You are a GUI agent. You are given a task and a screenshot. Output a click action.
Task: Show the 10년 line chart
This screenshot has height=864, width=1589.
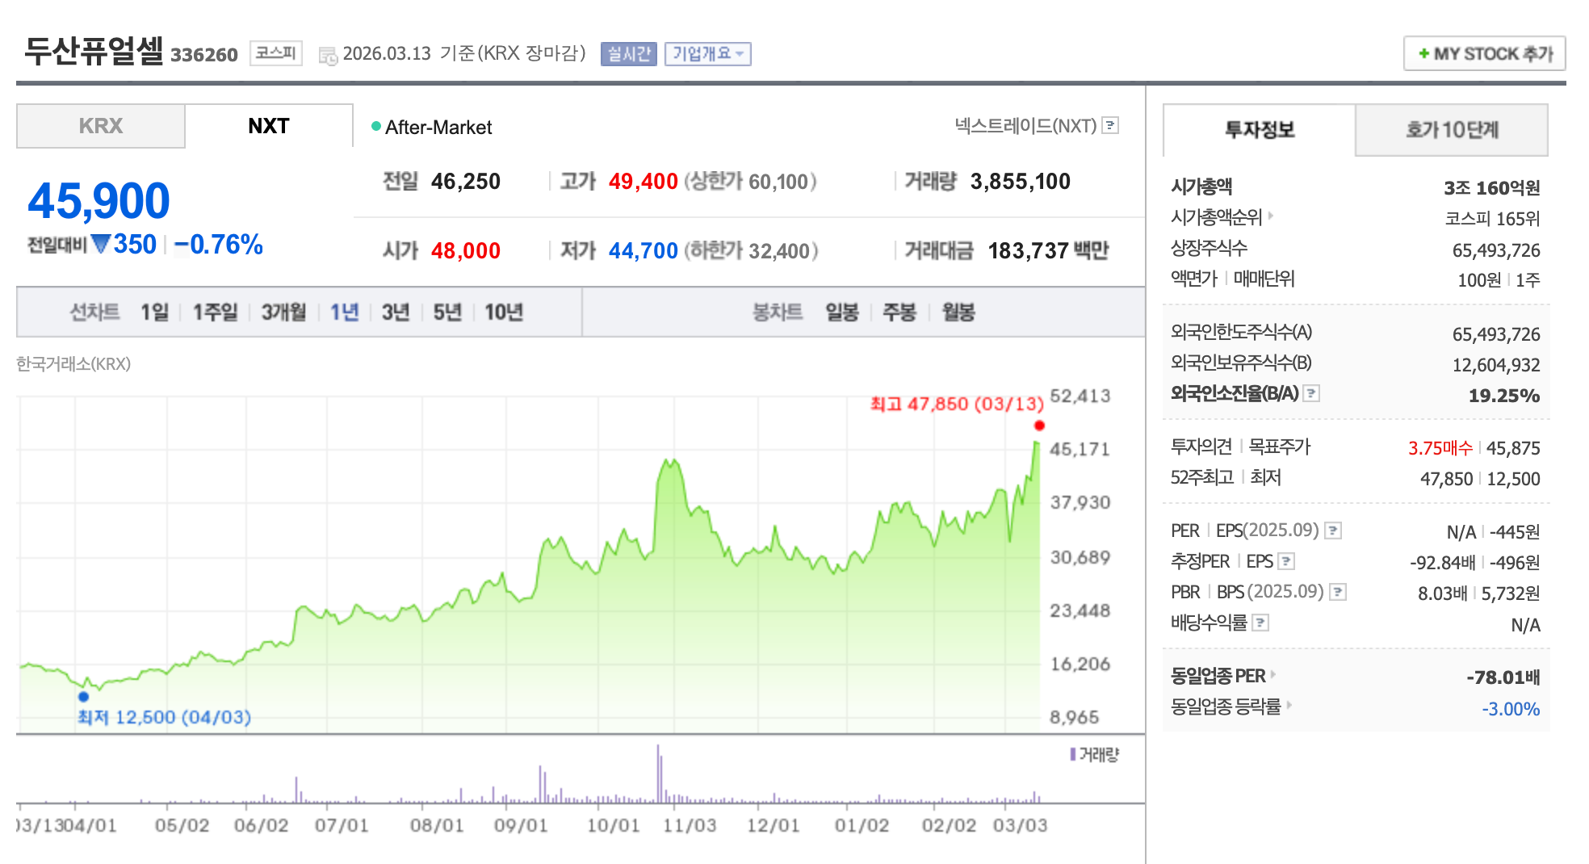coord(504,312)
